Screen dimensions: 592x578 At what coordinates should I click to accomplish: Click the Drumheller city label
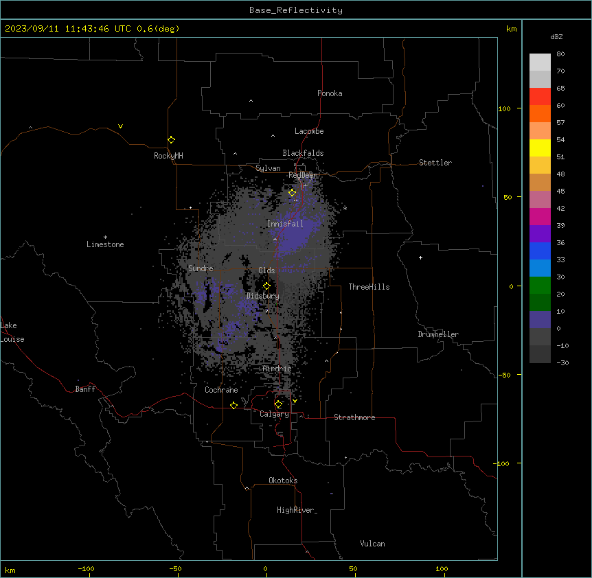coord(438,334)
